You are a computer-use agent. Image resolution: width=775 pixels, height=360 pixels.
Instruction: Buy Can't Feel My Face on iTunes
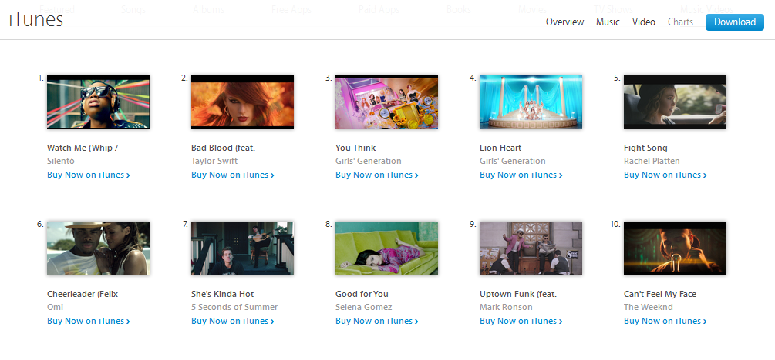point(665,321)
